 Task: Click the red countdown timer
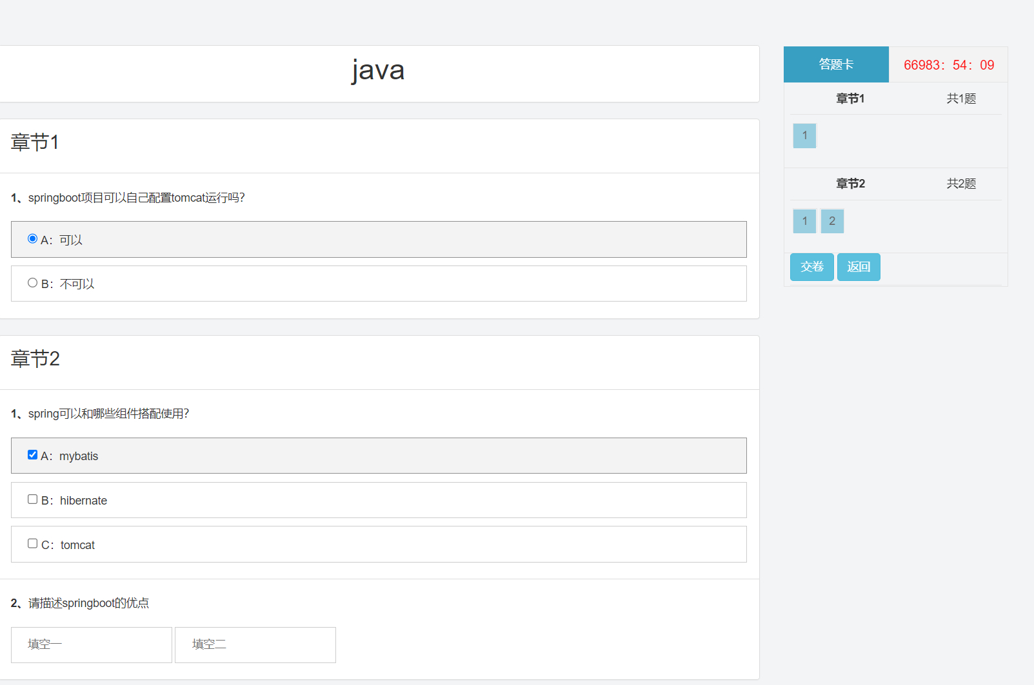click(948, 65)
